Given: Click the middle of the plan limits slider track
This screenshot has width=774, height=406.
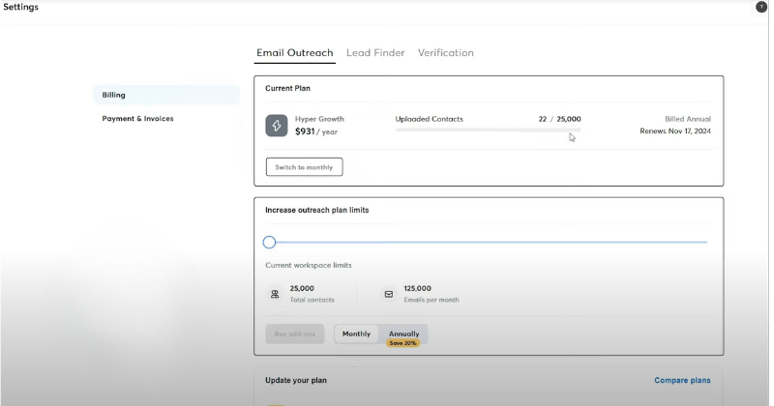Looking at the screenshot, I should tap(489, 242).
